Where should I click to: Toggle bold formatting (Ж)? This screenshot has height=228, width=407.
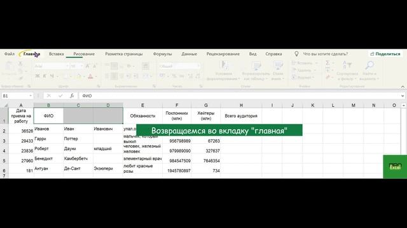click(x=38, y=76)
